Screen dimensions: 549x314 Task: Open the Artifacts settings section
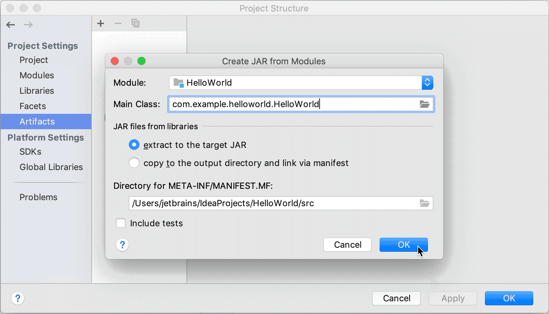pyautogui.click(x=37, y=122)
